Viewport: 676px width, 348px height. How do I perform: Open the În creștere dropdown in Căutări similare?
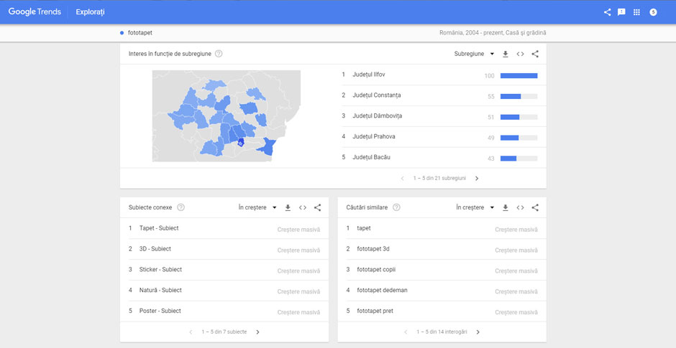point(475,207)
